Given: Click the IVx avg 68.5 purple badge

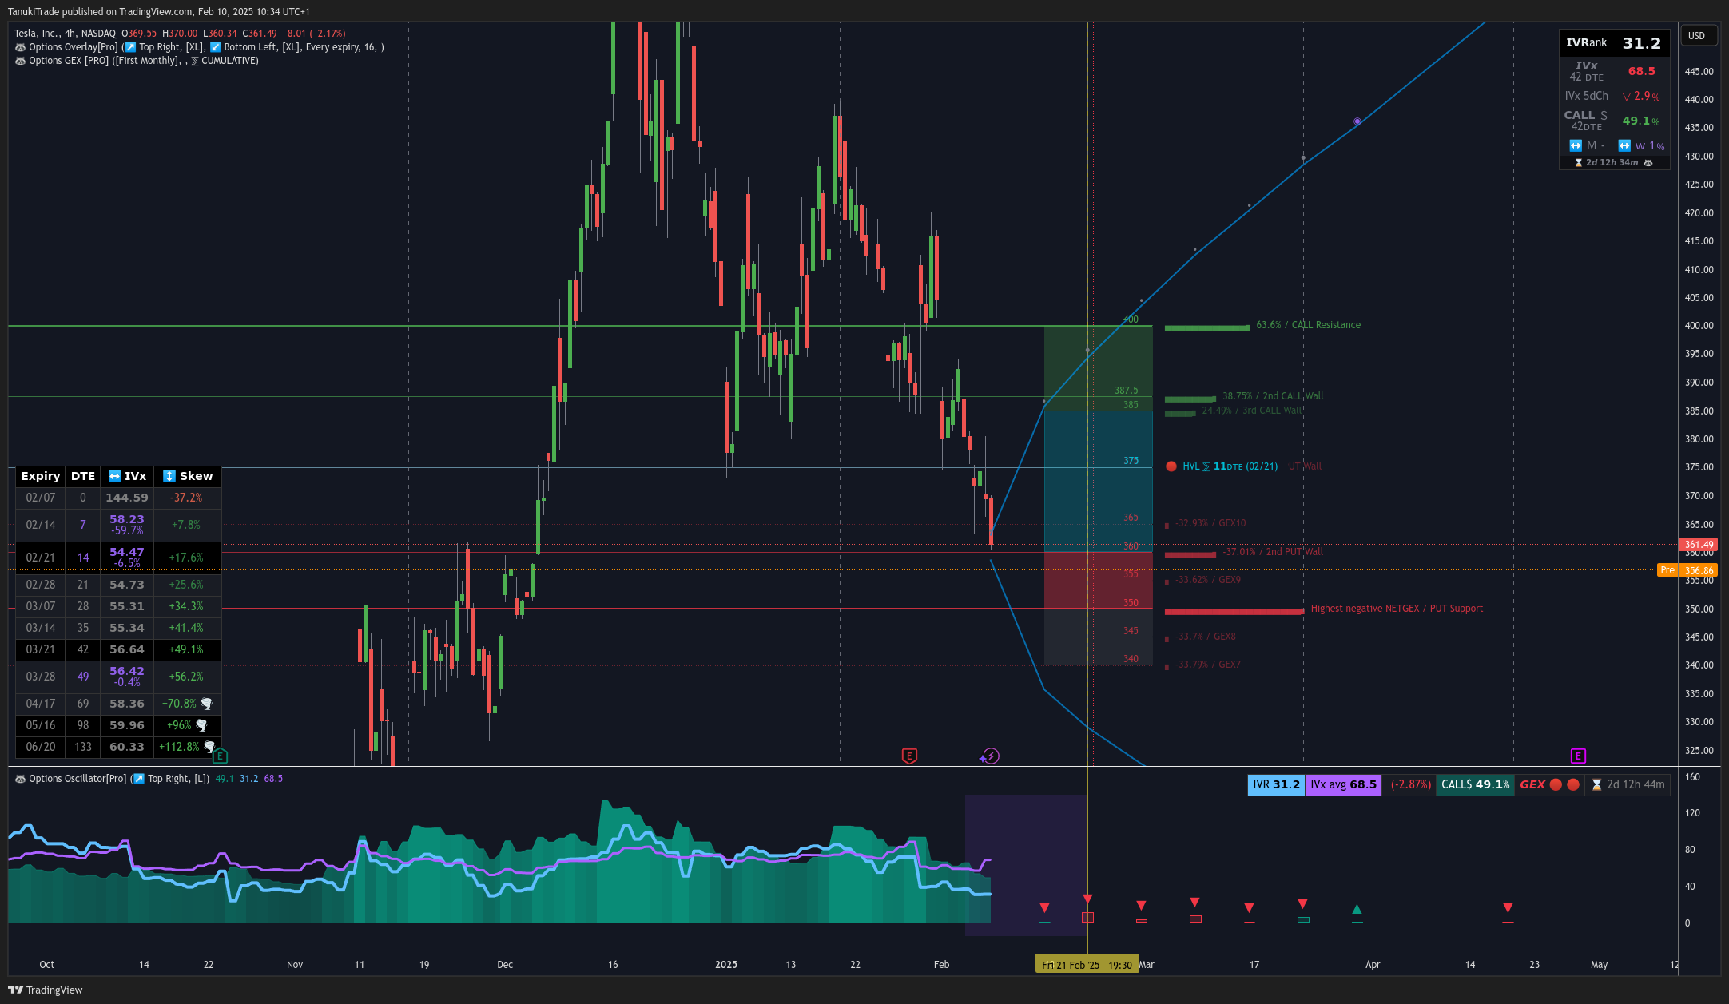Looking at the screenshot, I should tap(1344, 784).
